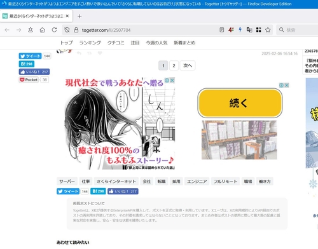Go to page 2 in pagination

pos(174,65)
